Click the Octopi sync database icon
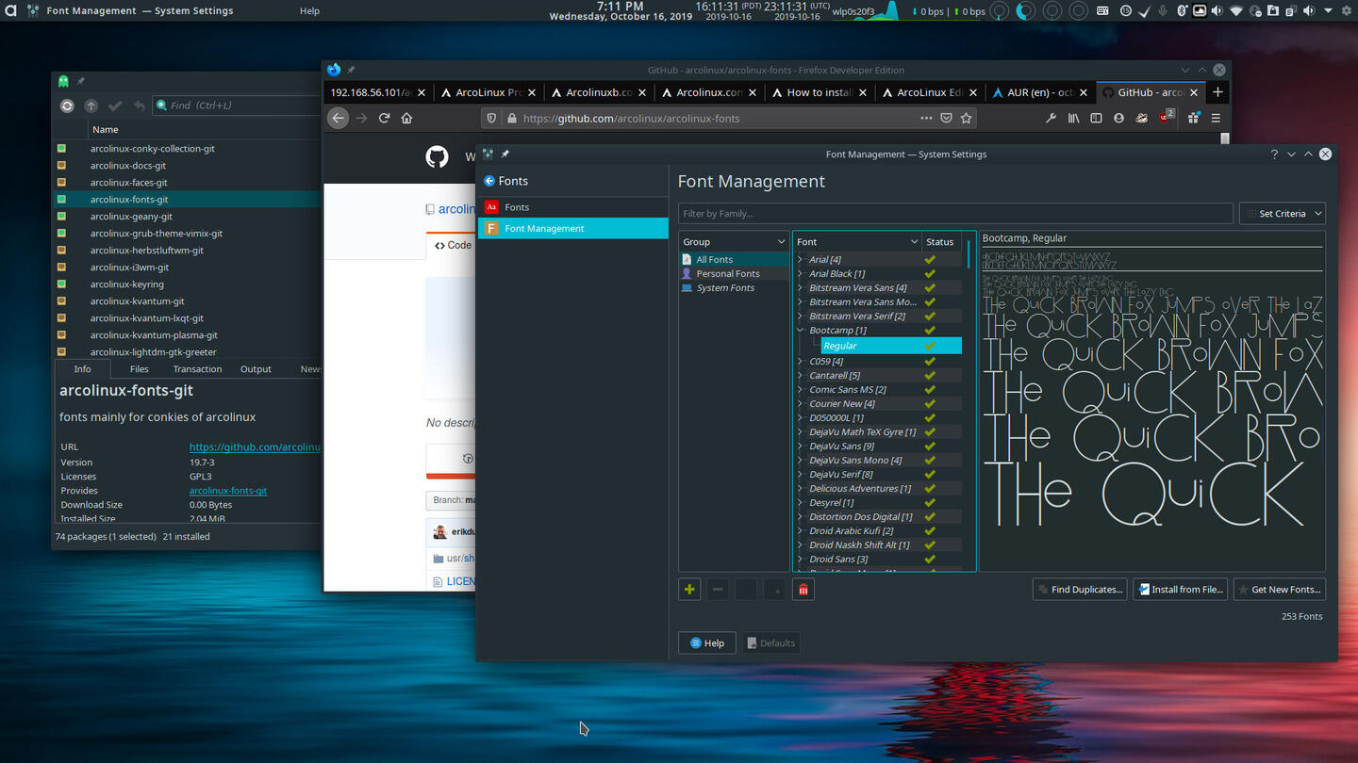The width and height of the screenshot is (1358, 763). [x=67, y=106]
